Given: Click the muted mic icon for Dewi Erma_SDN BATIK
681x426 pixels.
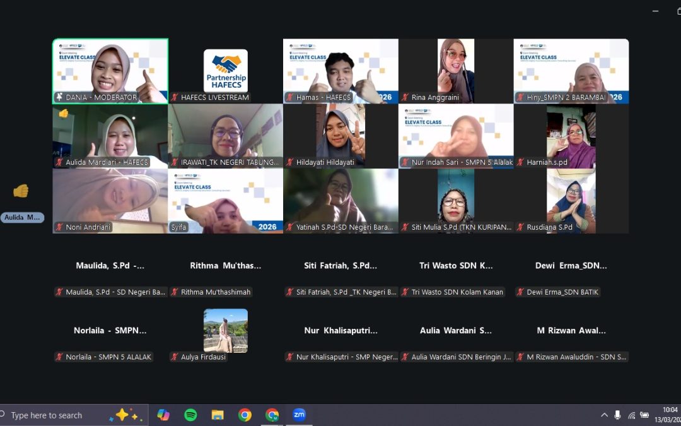Looking at the screenshot, I should point(520,292).
